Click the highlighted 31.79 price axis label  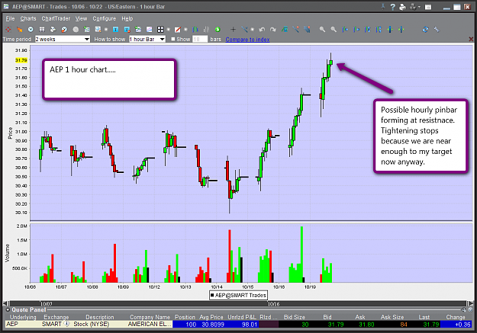(21, 60)
